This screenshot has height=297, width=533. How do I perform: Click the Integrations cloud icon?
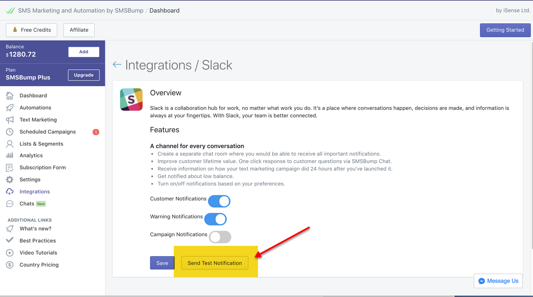(x=10, y=192)
